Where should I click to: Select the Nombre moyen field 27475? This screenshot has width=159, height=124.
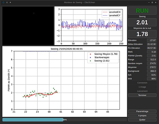(152, 63)
